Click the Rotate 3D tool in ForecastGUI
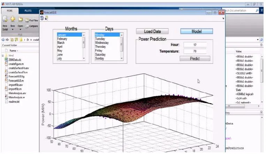Image resolution: width=266 pixels, height=154 pixels. 42,18
